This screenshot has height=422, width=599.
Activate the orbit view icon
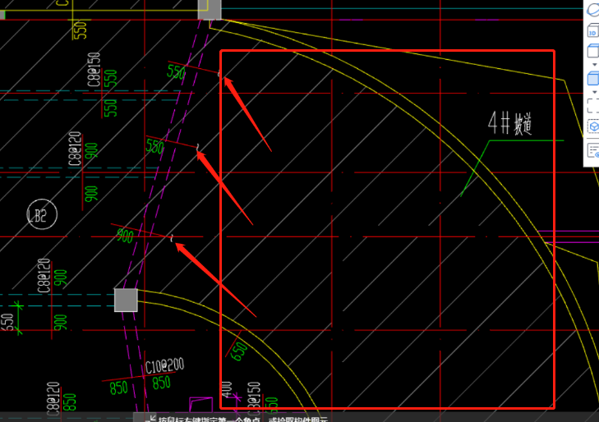593,10
